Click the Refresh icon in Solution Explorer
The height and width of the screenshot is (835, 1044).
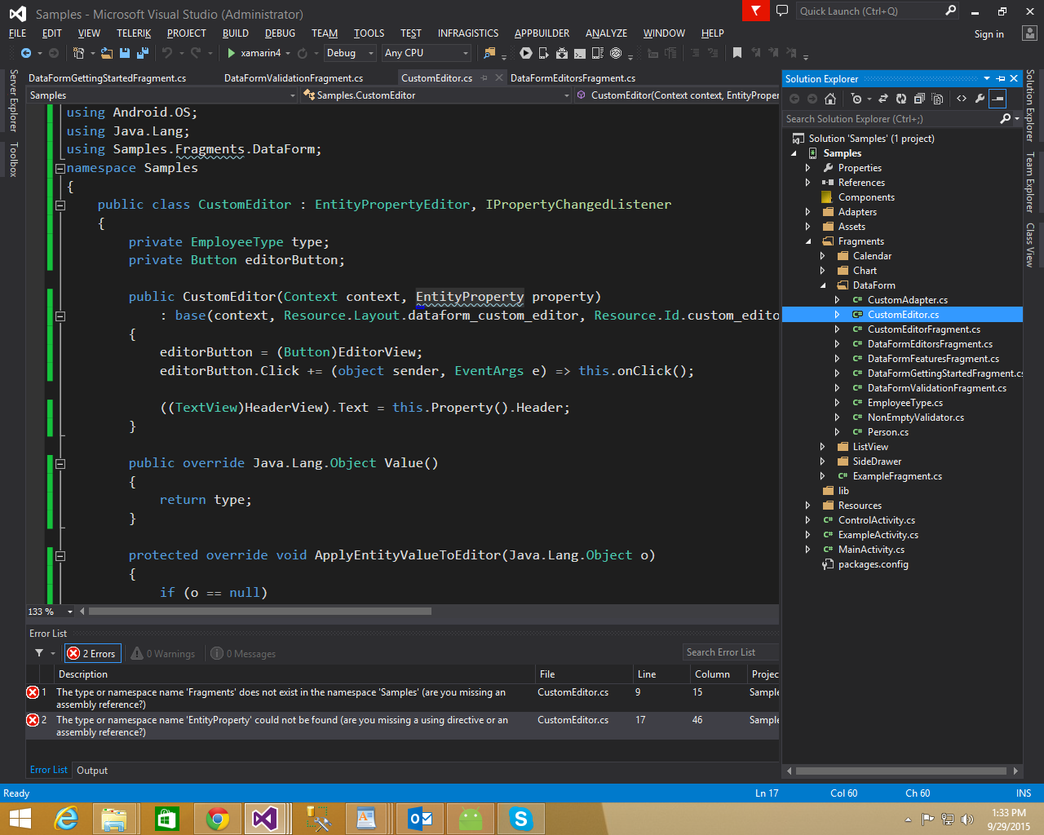point(901,99)
